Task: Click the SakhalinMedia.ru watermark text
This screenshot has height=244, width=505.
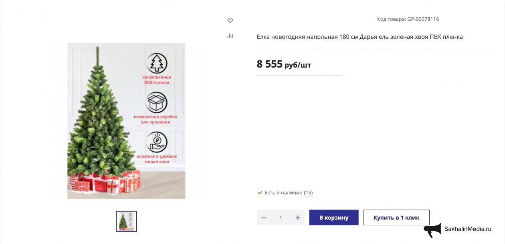Action: (467, 229)
